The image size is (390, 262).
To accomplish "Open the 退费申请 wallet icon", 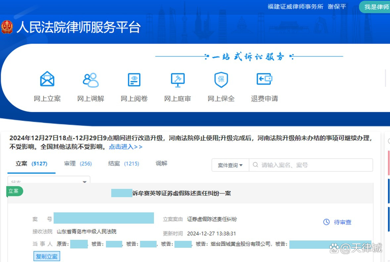I will [x=264, y=79].
